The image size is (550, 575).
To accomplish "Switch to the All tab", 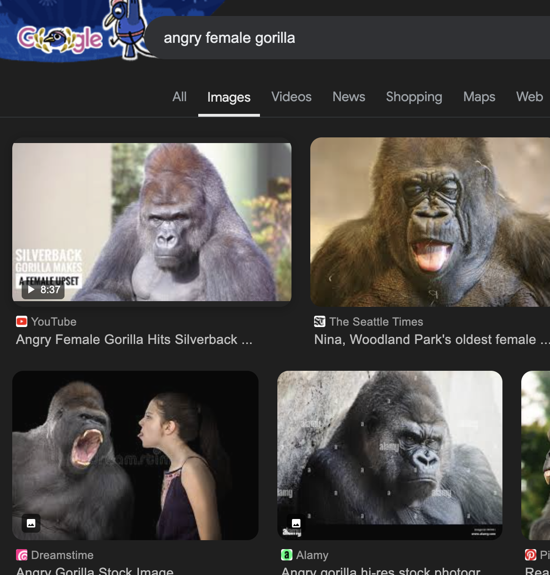I will point(179,97).
